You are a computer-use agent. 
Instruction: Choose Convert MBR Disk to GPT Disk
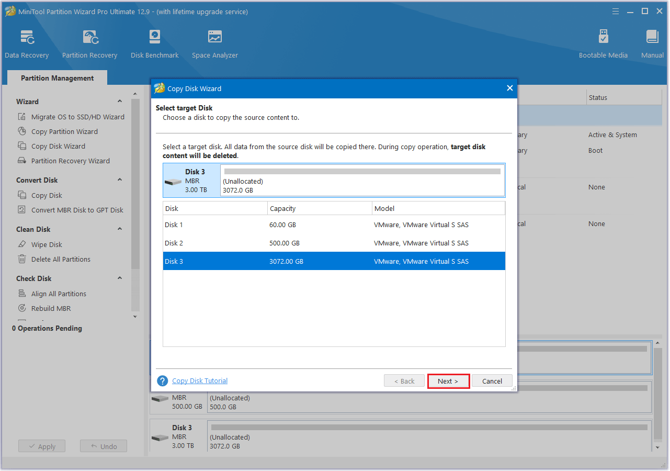point(77,210)
